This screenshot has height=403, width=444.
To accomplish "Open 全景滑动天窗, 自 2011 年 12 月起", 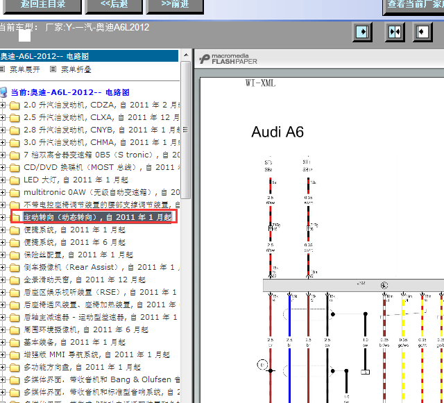I will 85,280.
